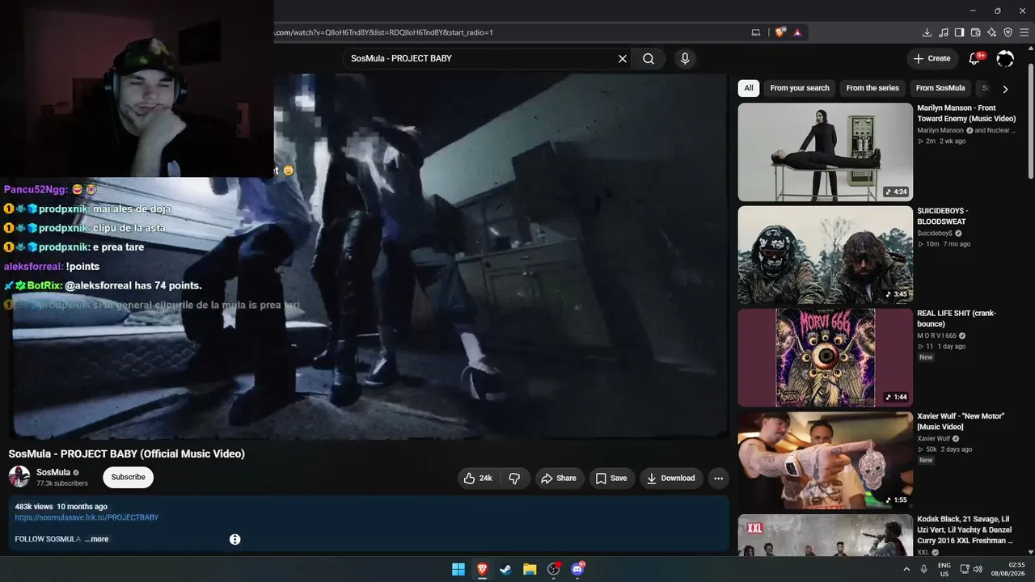Click the video title PROJECT BABY text
Screen dimensions: 1035x582
click(127, 453)
